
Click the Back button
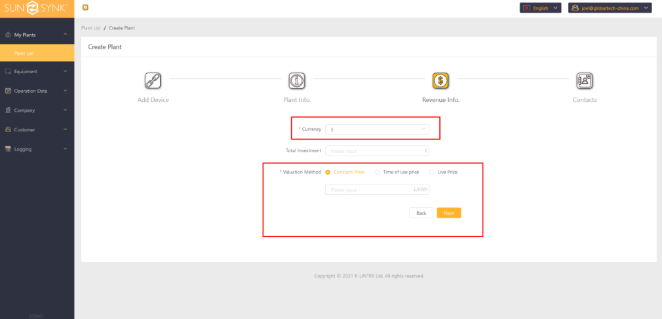click(x=421, y=213)
